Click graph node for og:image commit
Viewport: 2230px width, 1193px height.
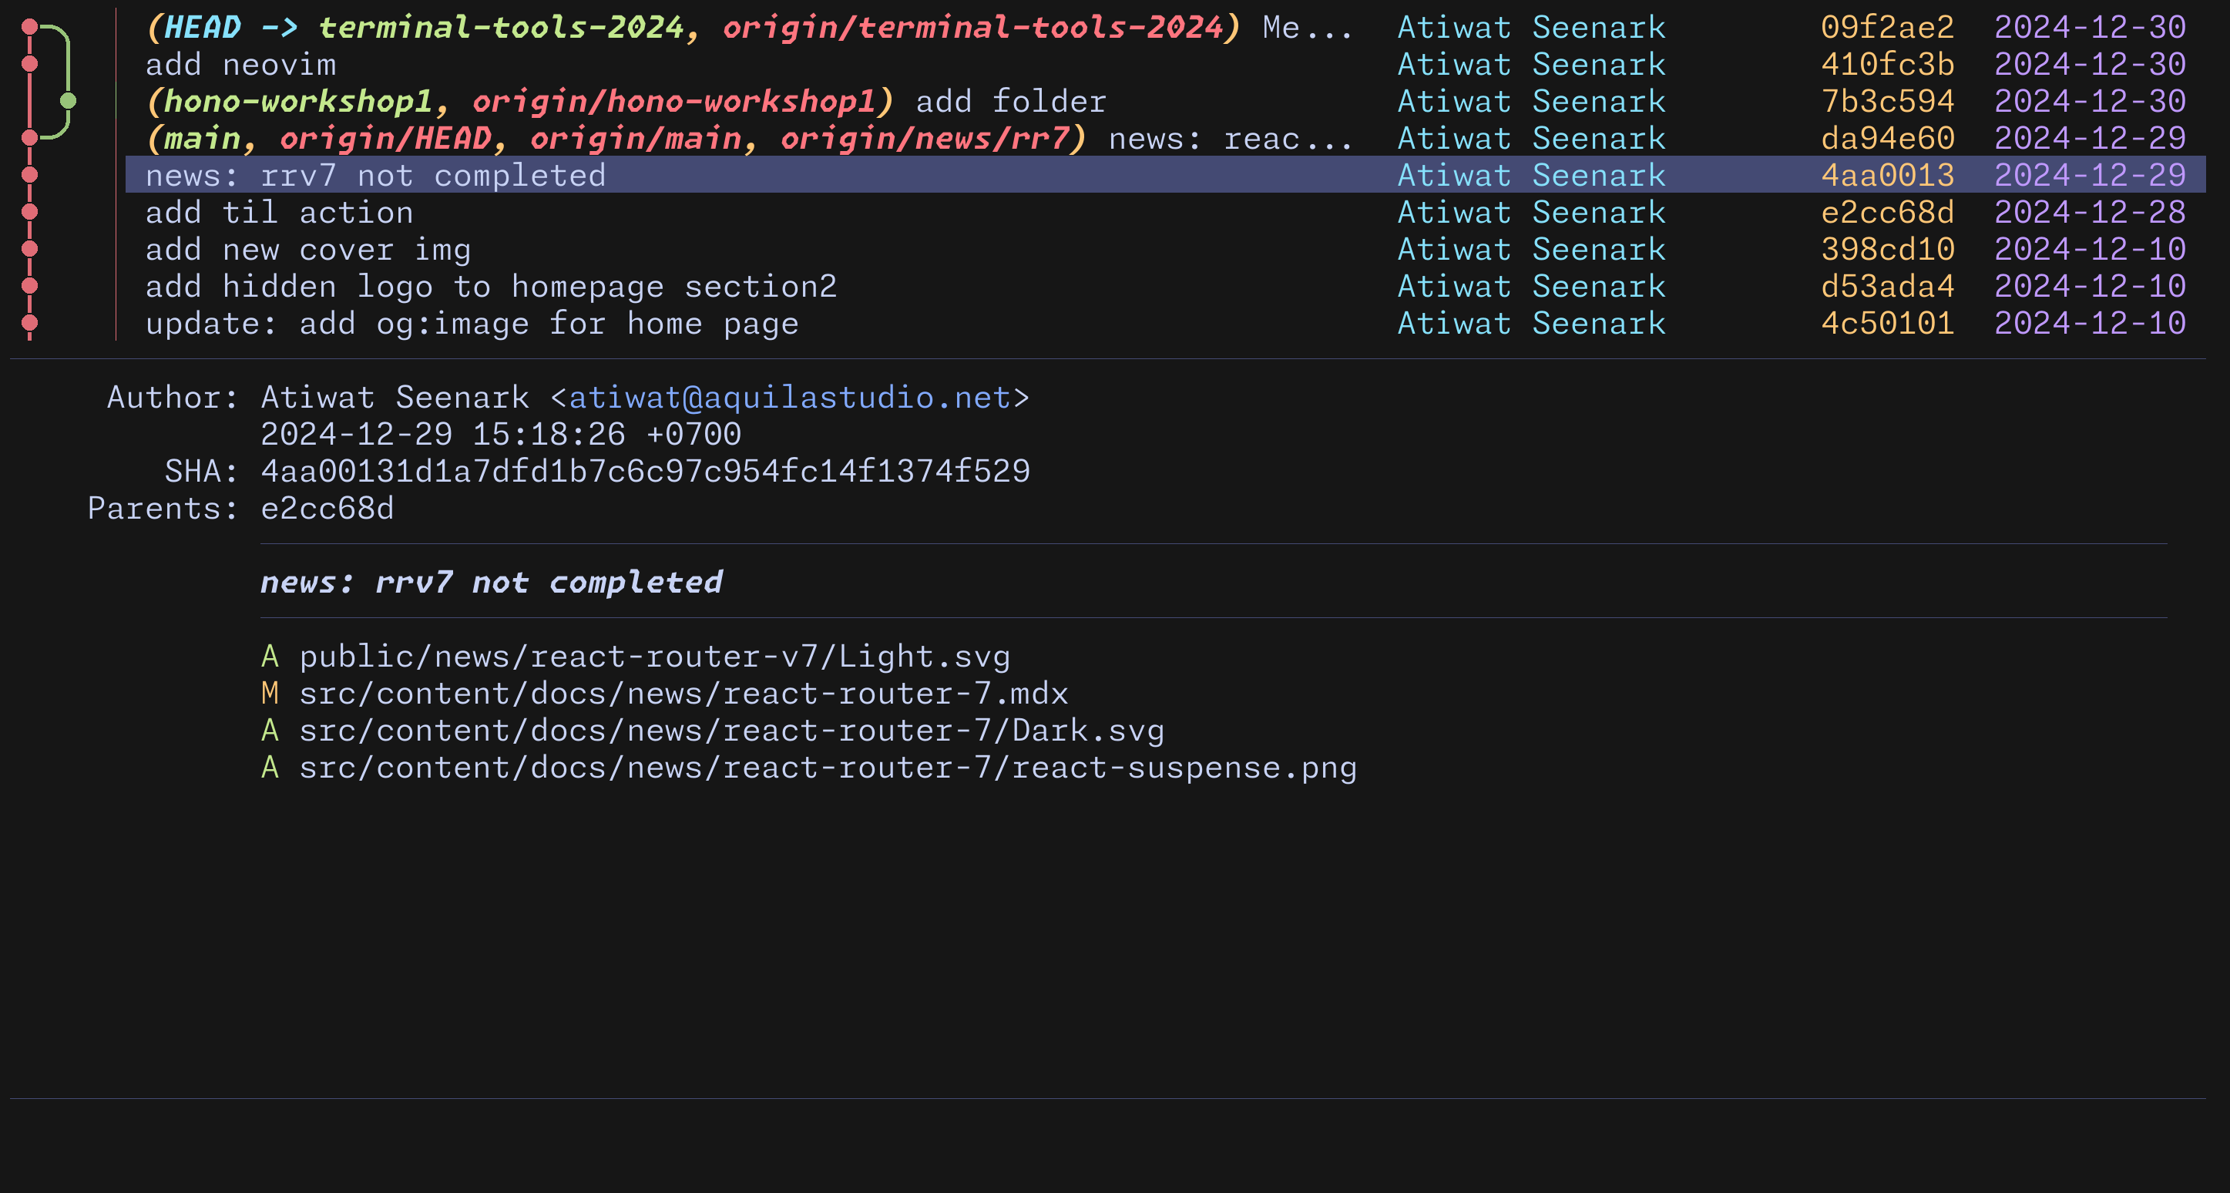[x=29, y=323]
